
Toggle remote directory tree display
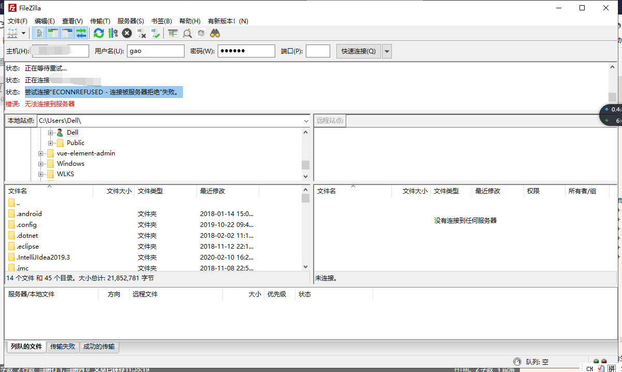(x=67, y=33)
